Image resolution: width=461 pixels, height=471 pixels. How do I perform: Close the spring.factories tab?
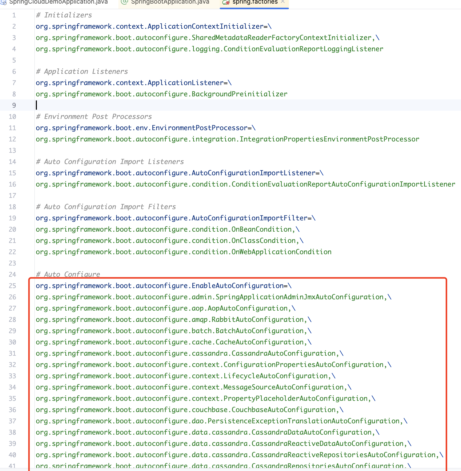283,2
